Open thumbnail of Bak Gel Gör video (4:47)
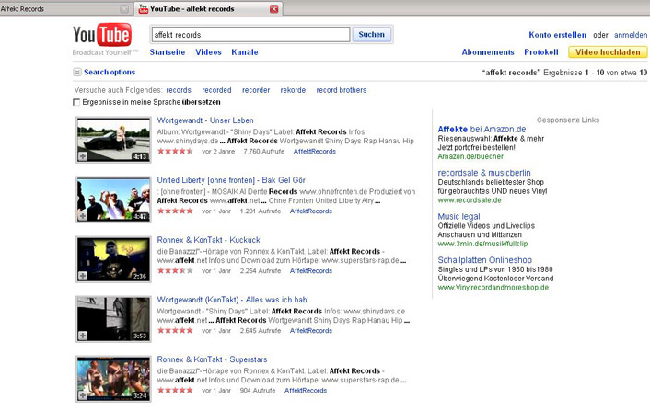The width and height of the screenshot is (650, 410). pos(113,199)
